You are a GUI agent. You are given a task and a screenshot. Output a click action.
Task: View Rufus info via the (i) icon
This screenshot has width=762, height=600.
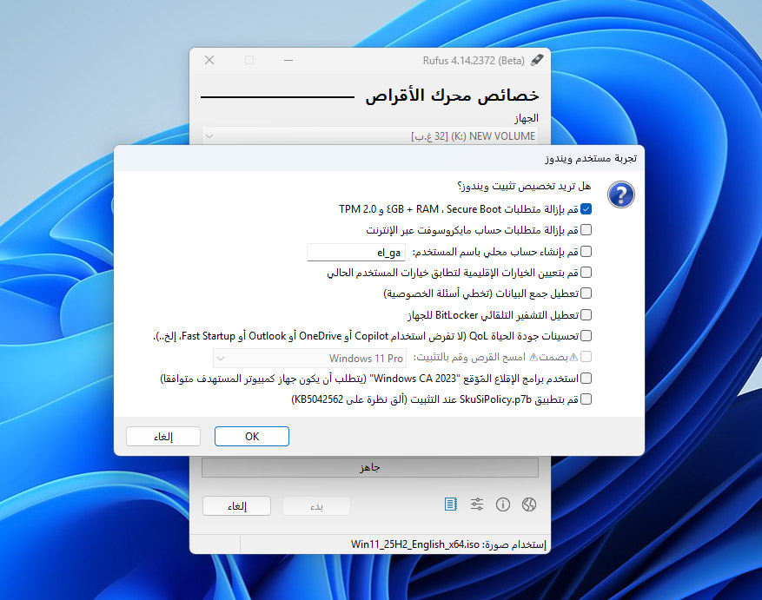(503, 504)
